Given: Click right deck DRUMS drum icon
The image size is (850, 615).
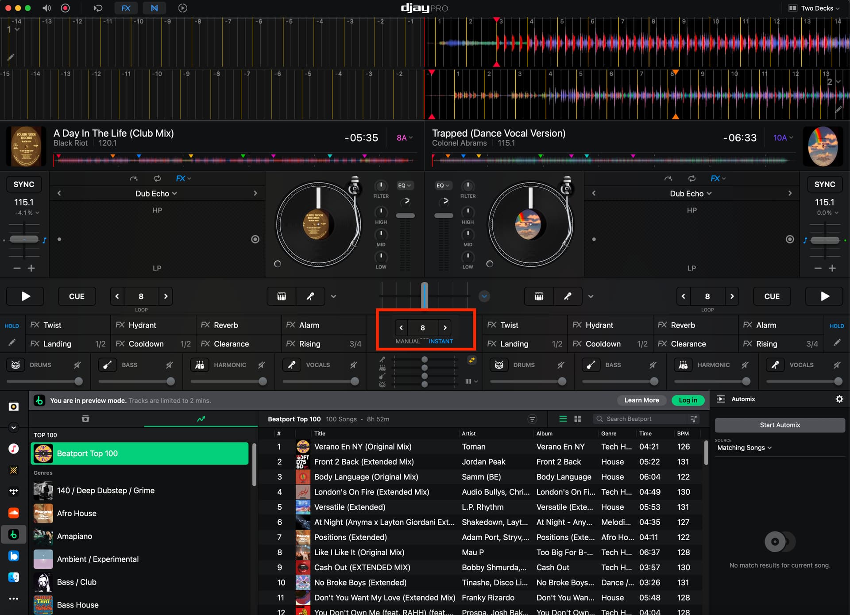Looking at the screenshot, I should point(499,365).
